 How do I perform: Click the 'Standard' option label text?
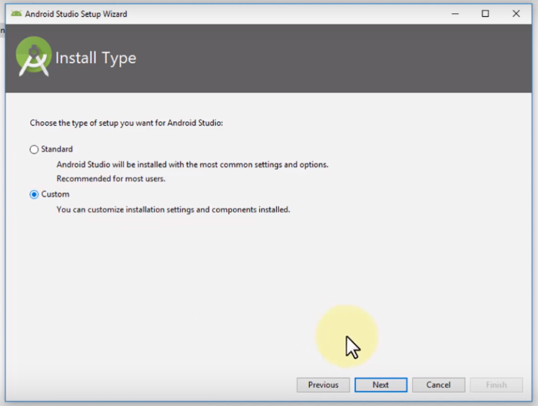(x=57, y=149)
